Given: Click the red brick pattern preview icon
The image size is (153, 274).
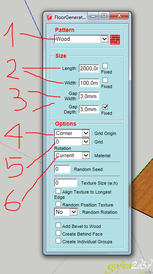Looking at the screenshot, I should pos(115,39).
